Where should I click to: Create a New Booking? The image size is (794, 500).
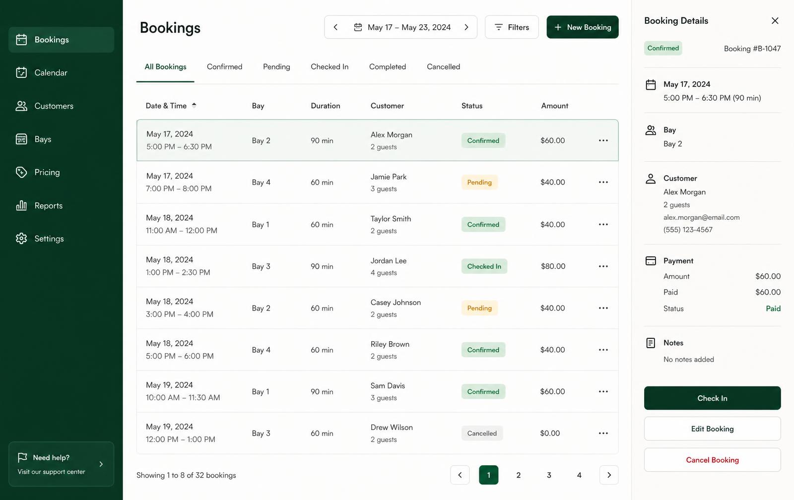[583, 27]
